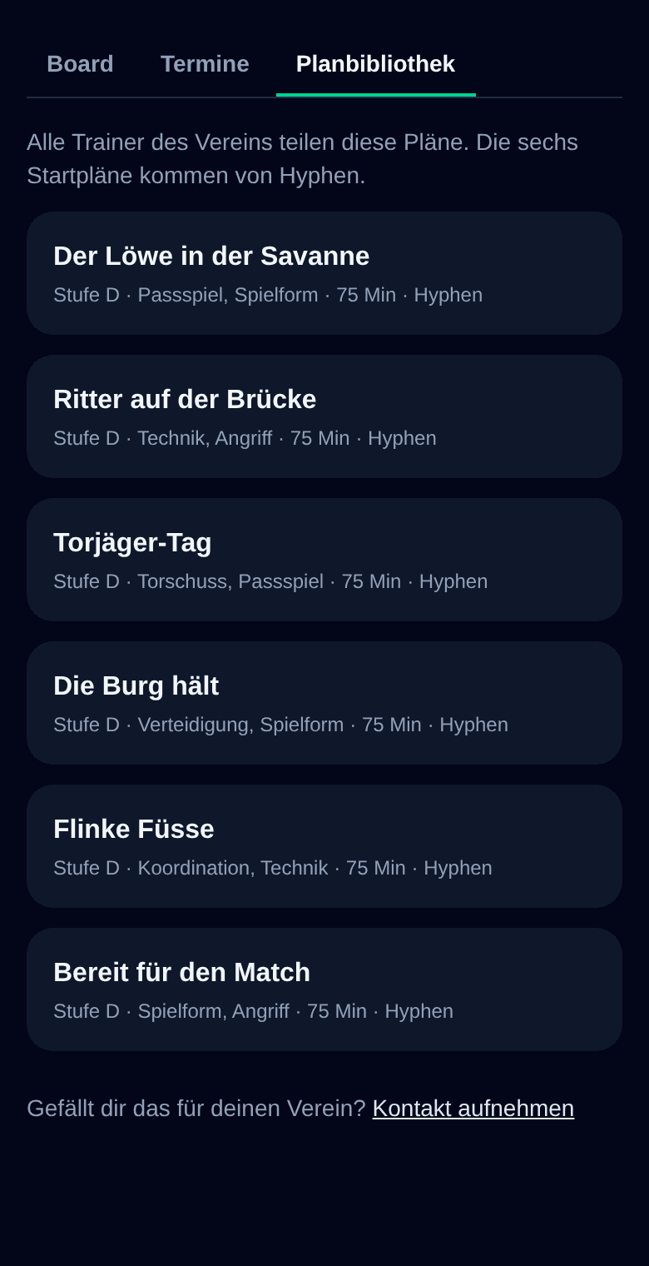Choose the Flinke Füsse plan card

click(x=324, y=846)
